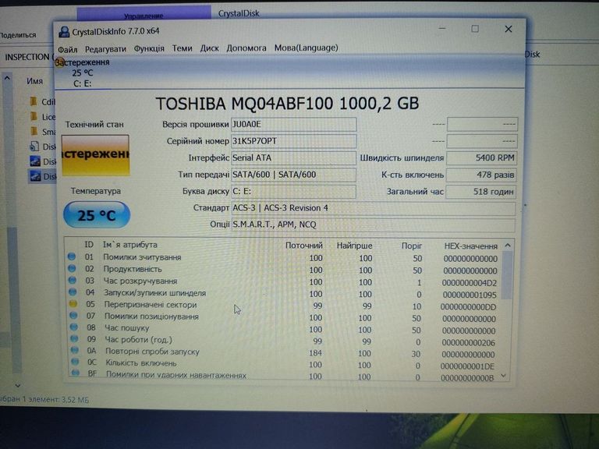Select the Застереження disk C: E: entry
This screenshot has height=449, width=599.
[x=83, y=72]
